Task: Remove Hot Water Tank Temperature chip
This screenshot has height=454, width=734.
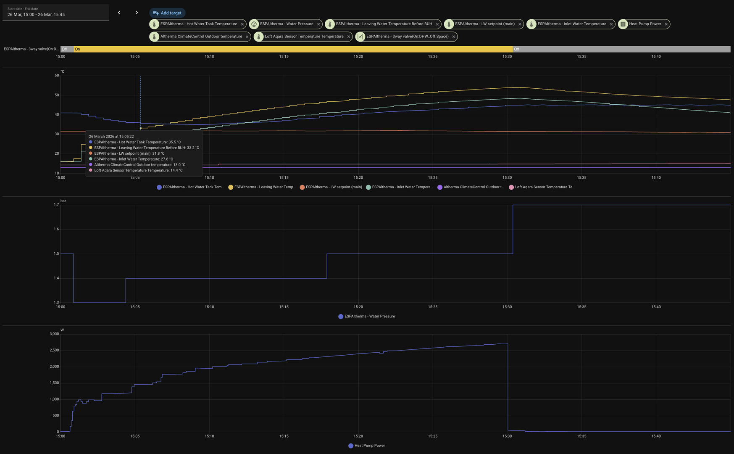Action: (x=242, y=24)
